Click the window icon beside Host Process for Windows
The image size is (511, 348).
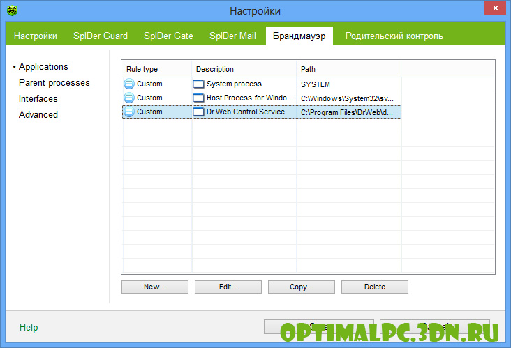coord(198,98)
